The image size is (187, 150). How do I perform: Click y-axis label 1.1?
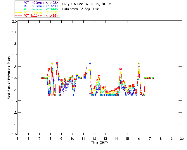coord(14,124)
